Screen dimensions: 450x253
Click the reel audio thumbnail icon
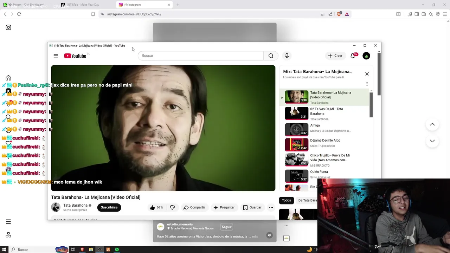[286, 238]
